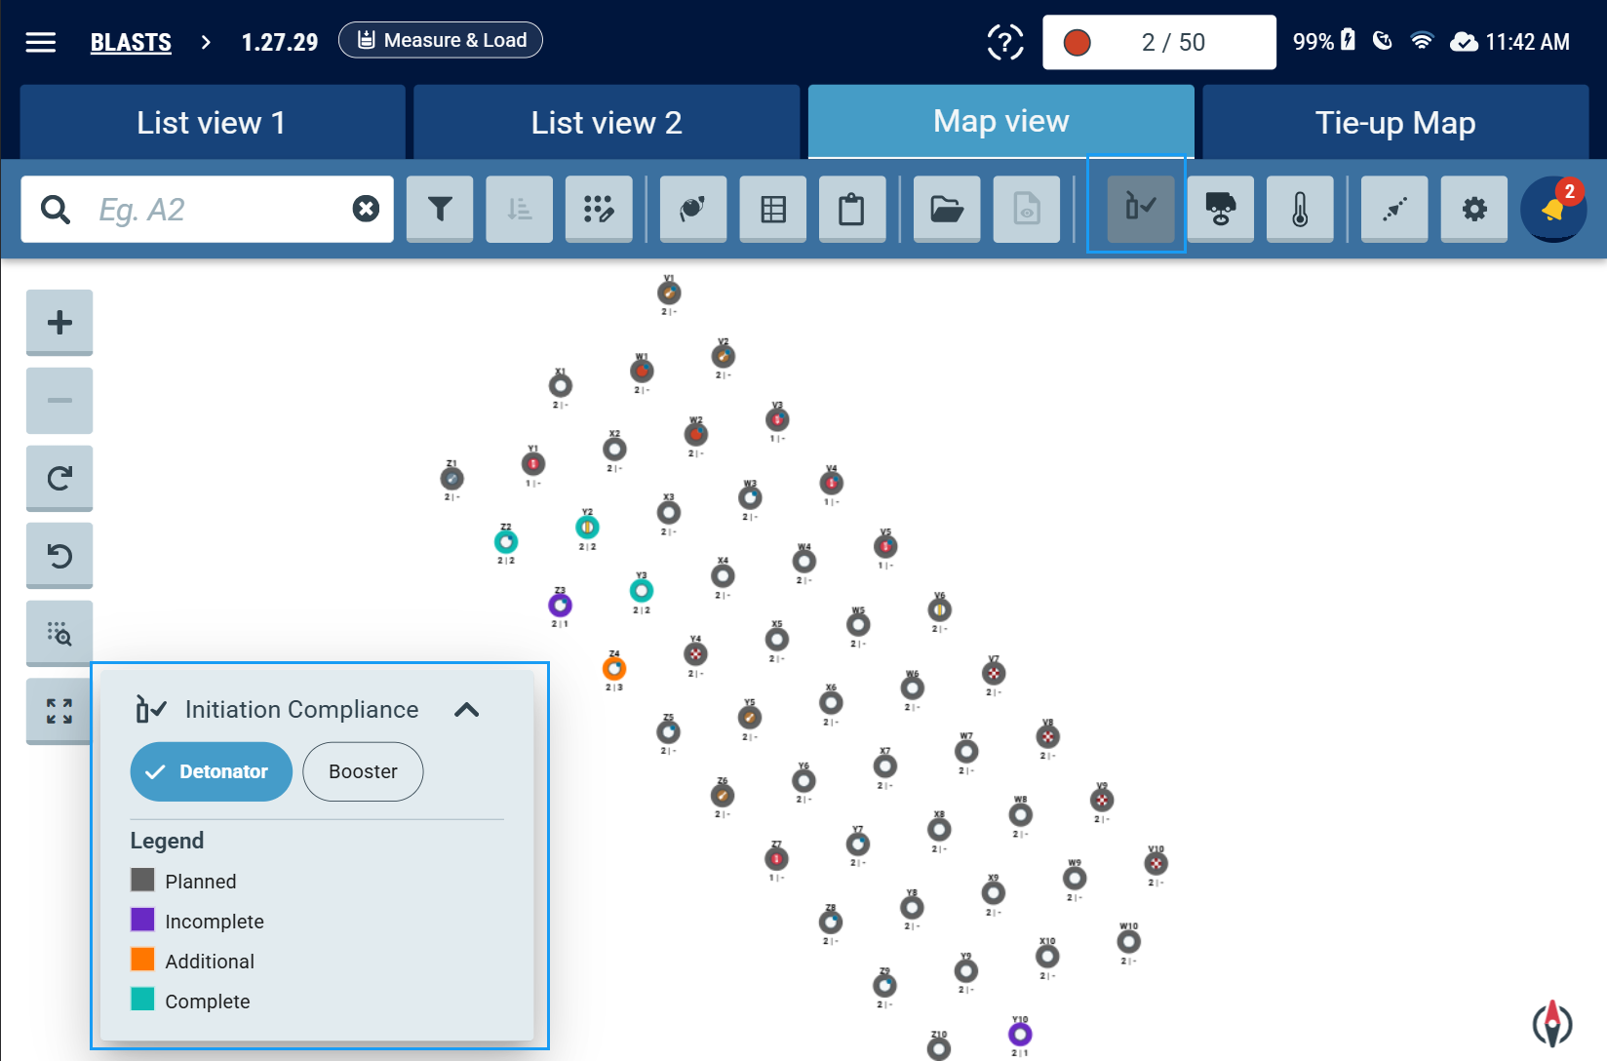Open the temperature thermometer tool
Image resolution: width=1607 pixels, height=1061 pixels.
1300,209
